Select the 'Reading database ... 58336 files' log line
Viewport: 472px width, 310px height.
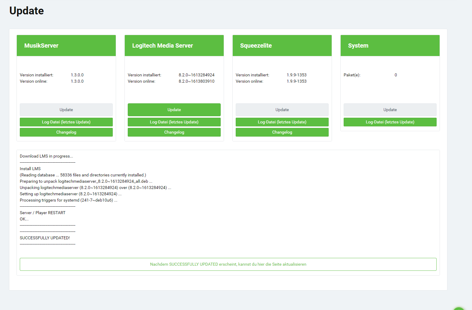(83, 175)
